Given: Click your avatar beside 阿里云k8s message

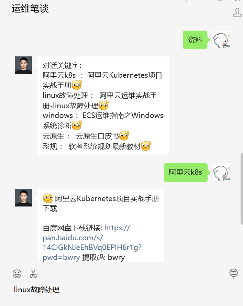Looking at the screenshot, I should [221, 172].
